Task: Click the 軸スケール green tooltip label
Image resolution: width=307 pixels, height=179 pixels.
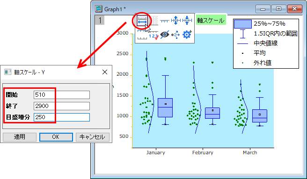Action: [x=211, y=21]
